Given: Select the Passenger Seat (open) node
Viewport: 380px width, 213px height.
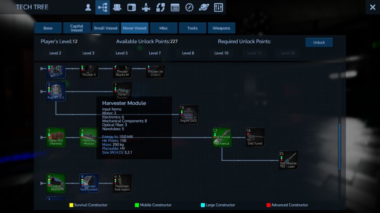Looking at the screenshot, I should tap(122, 183).
